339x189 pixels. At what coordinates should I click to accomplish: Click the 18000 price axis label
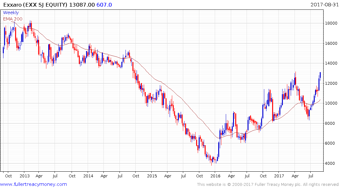(331, 23)
